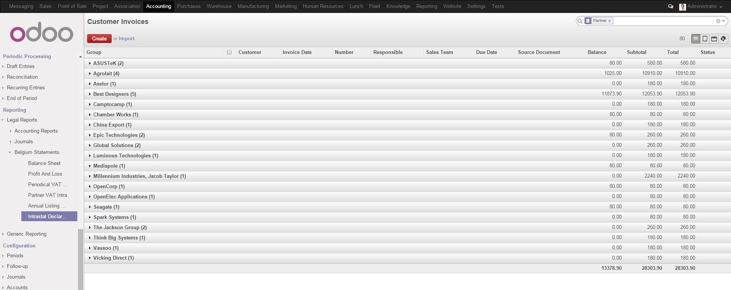Viewport: 731px width, 290px height.
Task: Open the Point of Sale menu
Action: pos(72,6)
